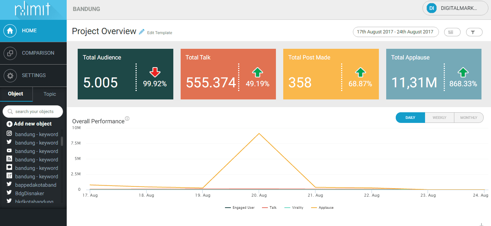The height and width of the screenshot is (226, 491).
Task: Select the Object tab
Action: [16, 94]
